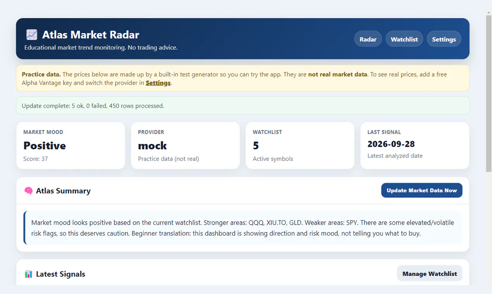Open the Radar navigation tab
Image resolution: width=492 pixels, height=294 pixels.
pos(368,39)
